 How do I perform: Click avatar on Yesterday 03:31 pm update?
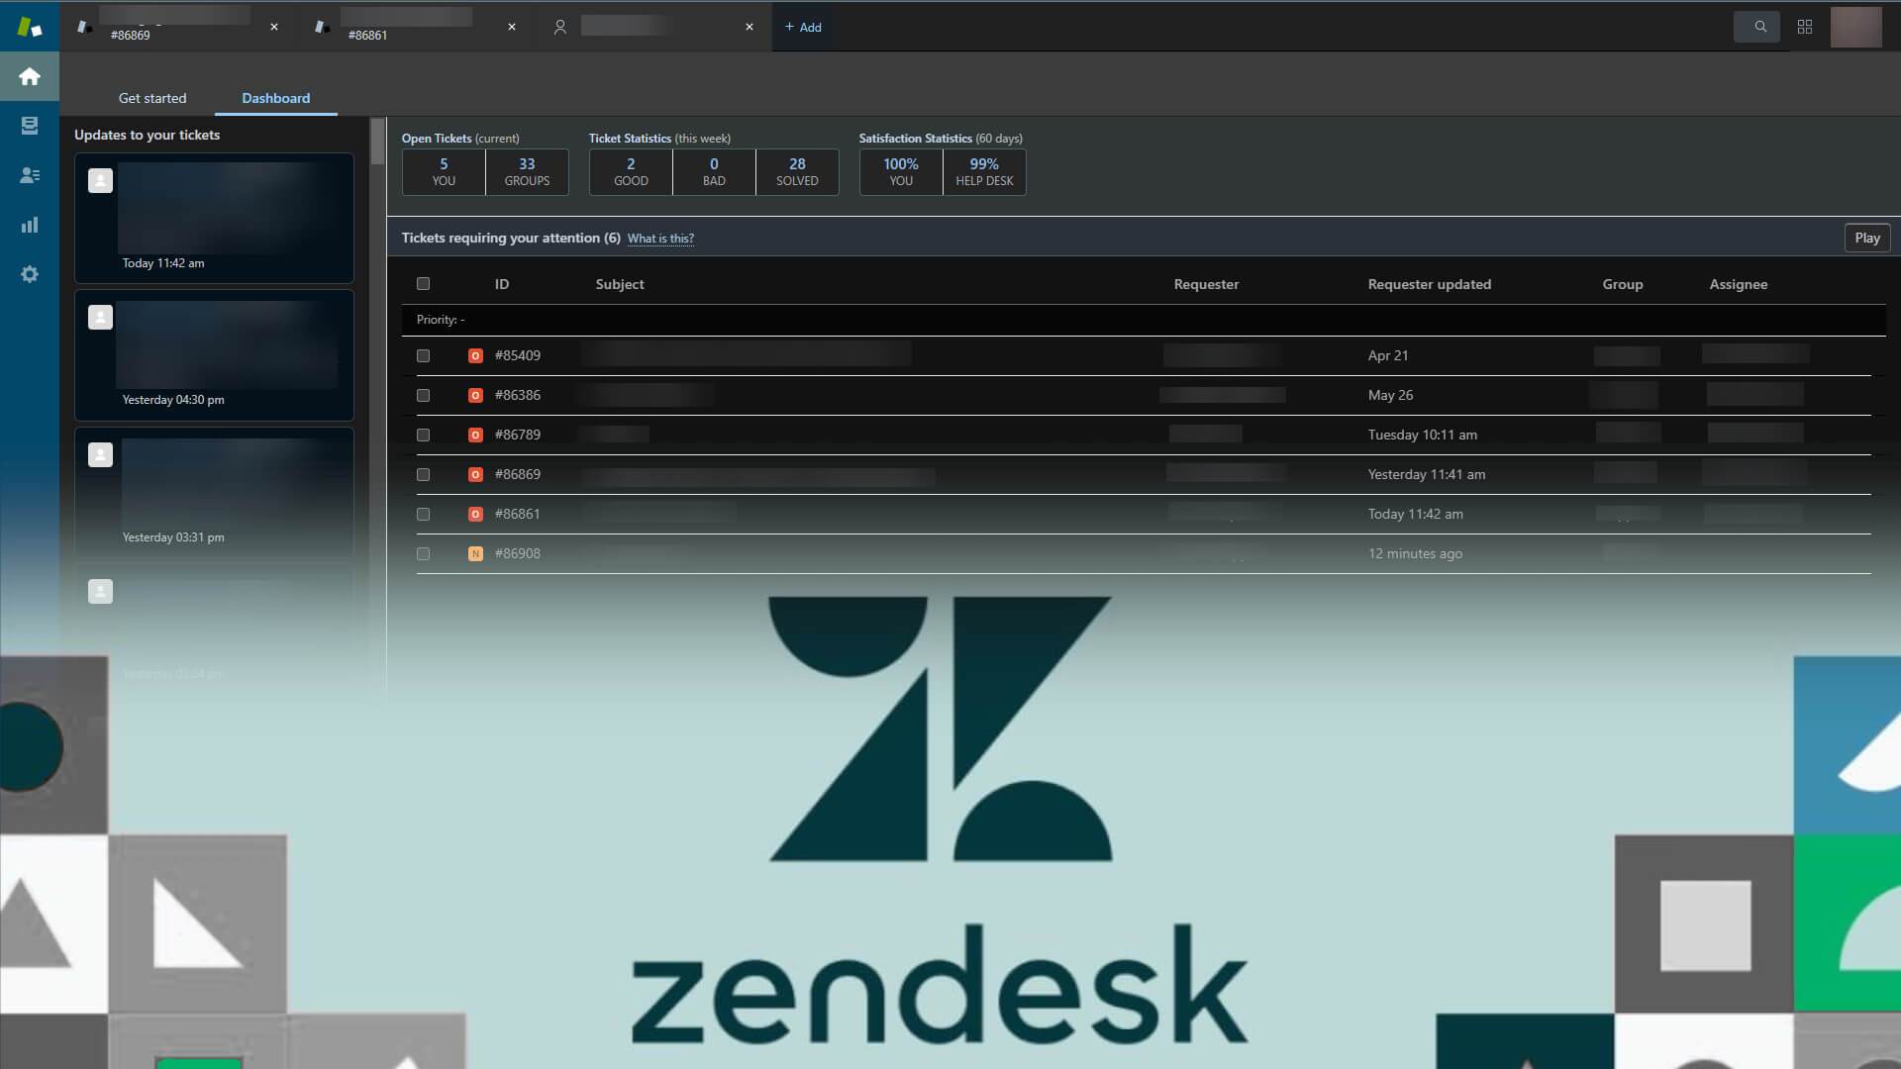point(100,454)
